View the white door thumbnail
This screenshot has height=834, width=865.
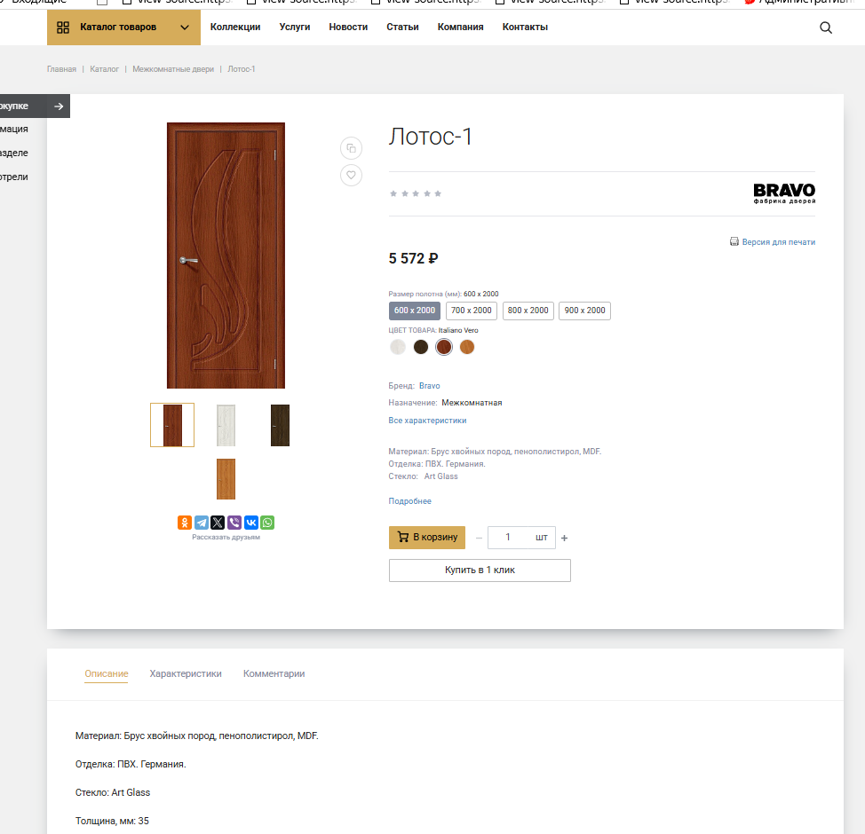[x=226, y=425]
